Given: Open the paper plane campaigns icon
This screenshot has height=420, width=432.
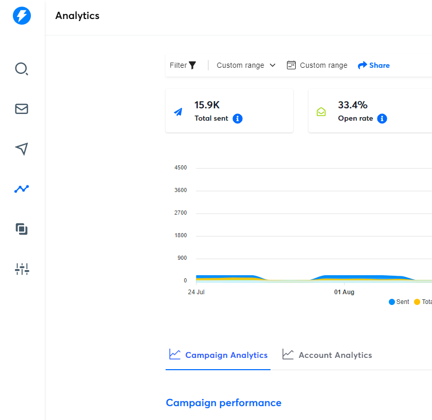Looking at the screenshot, I should coord(22,149).
